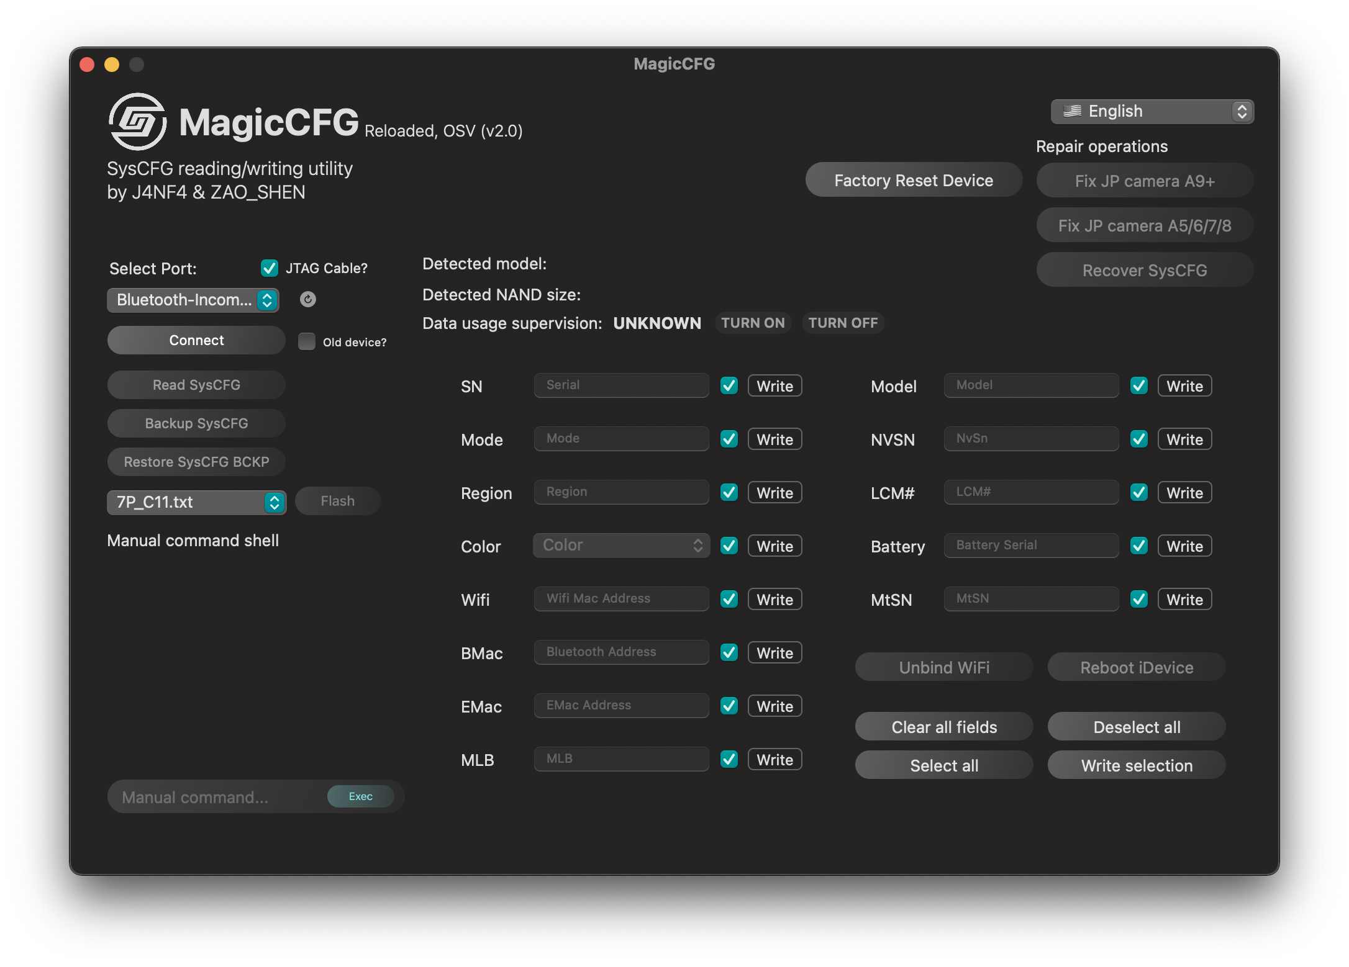
Task: Uncheck the Battery field checkbox
Action: click(x=1139, y=546)
